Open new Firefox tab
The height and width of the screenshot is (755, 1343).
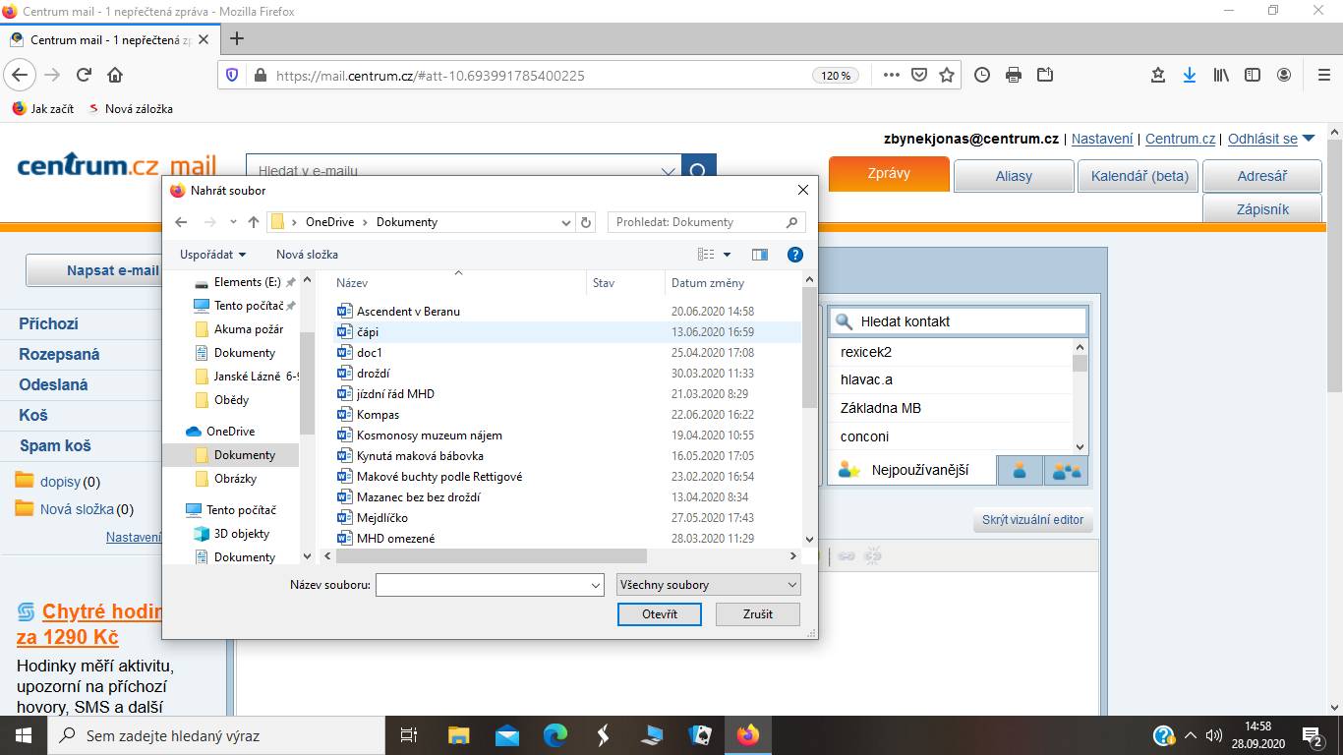pos(236,39)
